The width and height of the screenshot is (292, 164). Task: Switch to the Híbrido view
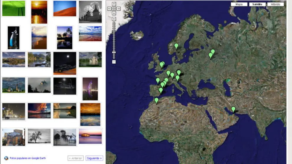(275, 4)
